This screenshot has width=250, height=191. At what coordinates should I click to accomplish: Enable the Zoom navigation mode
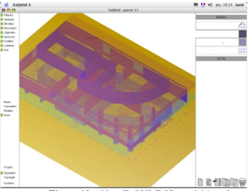tap(6, 115)
